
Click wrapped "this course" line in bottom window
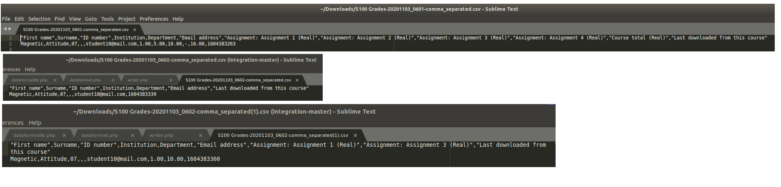(x=30, y=152)
